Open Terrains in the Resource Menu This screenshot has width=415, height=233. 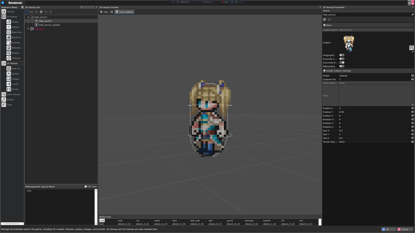(x=8, y=11)
